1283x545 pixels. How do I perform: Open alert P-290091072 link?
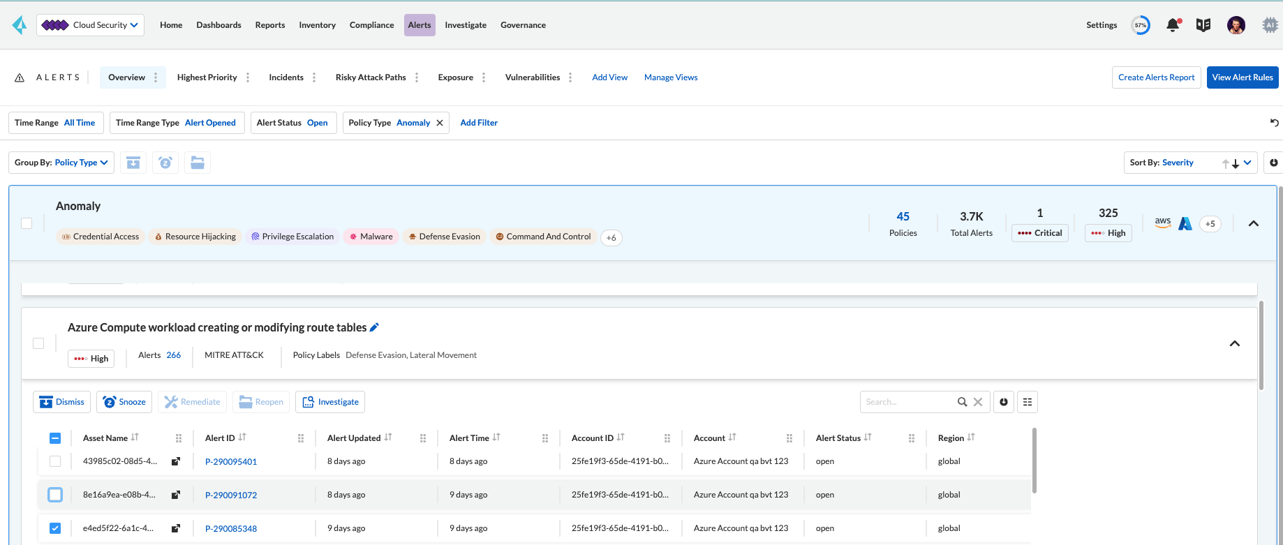tap(231, 495)
